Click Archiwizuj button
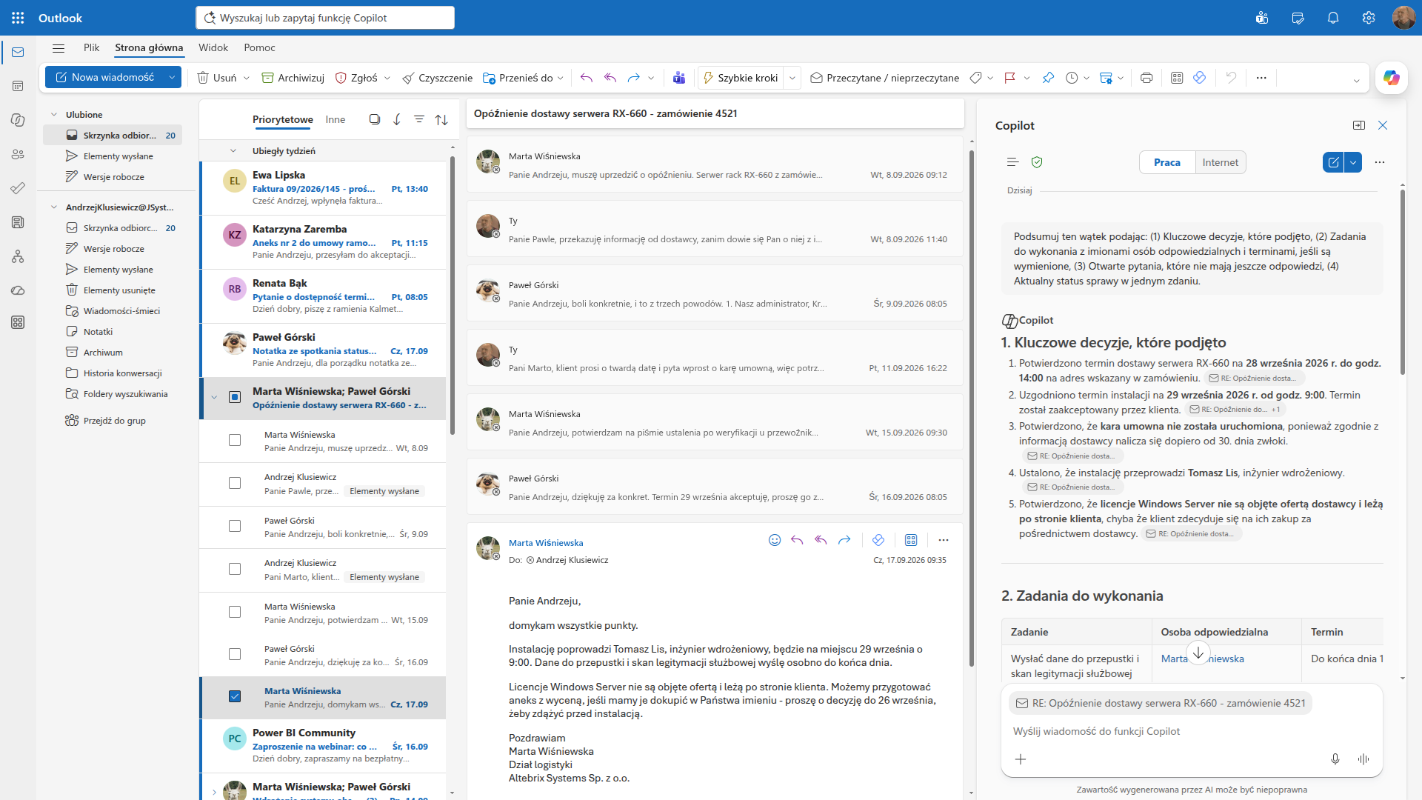This screenshot has height=800, width=1422. (293, 78)
